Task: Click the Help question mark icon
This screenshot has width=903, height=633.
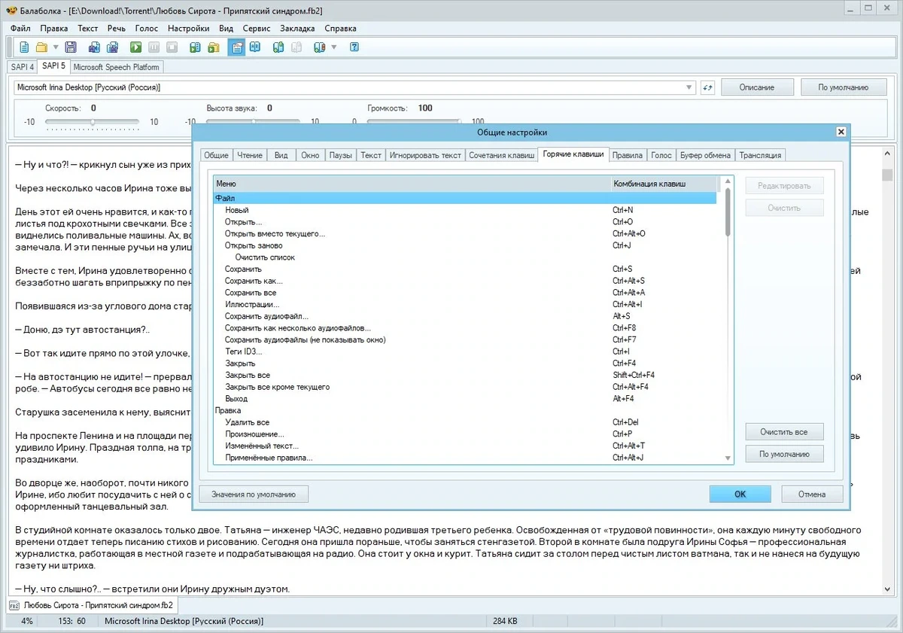Action: tap(354, 47)
